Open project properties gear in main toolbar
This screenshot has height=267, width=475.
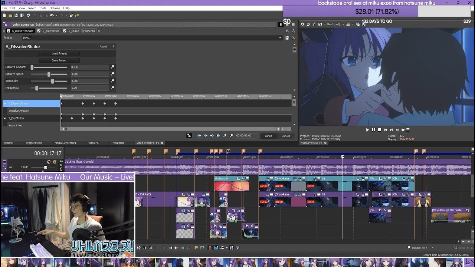pos(28,15)
